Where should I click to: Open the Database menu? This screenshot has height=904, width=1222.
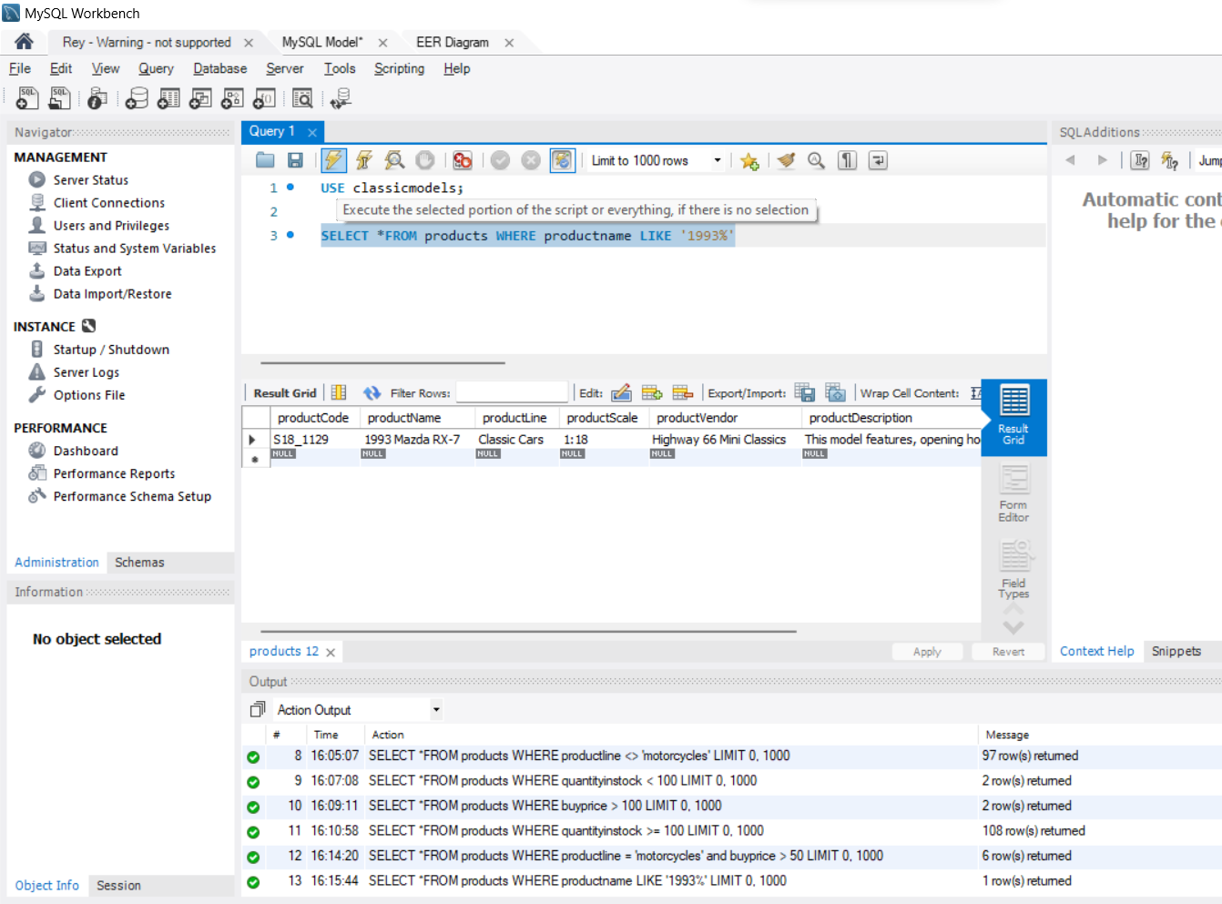tap(219, 68)
